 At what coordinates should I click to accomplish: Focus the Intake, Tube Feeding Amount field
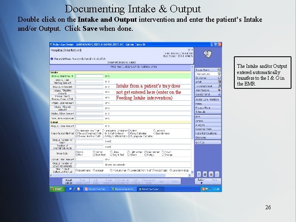pos(90,81)
